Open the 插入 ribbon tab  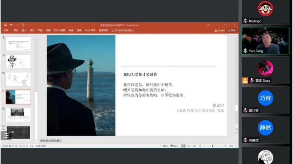coord(24,30)
